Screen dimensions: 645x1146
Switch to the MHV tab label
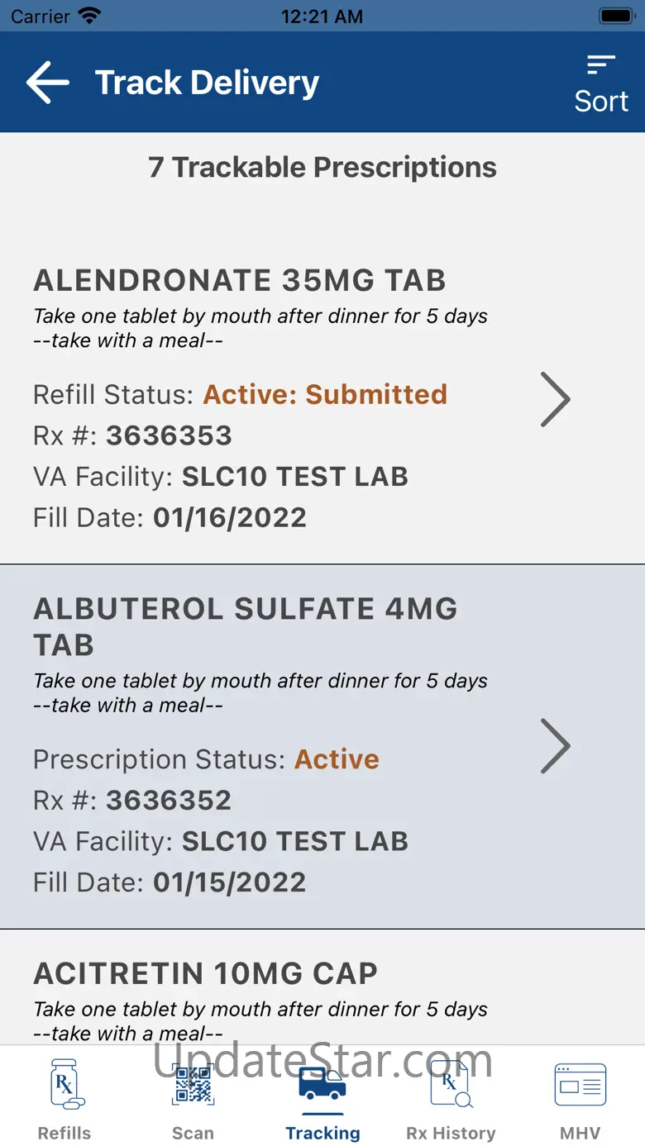[x=580, y=1133]
